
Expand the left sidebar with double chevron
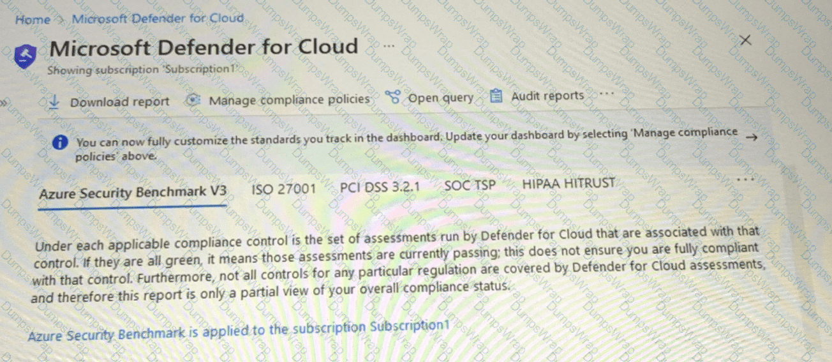click(3, 102)
